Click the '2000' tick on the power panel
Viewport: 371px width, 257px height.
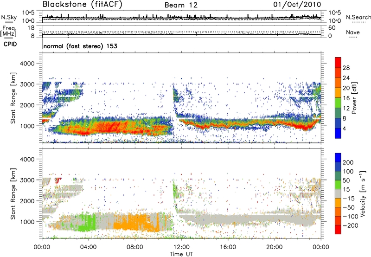point(27,105)
